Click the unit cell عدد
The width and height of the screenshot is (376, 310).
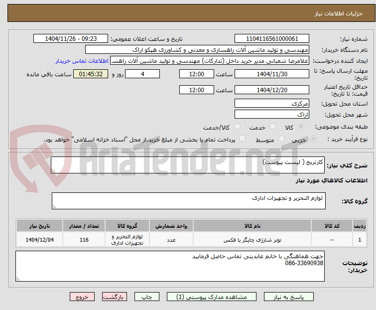pos(171,240)
